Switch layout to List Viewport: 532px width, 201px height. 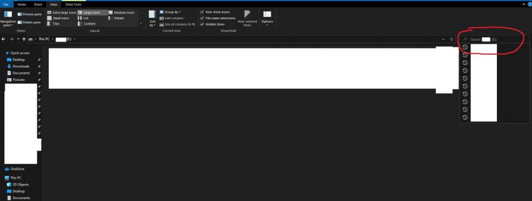(84, 18)
